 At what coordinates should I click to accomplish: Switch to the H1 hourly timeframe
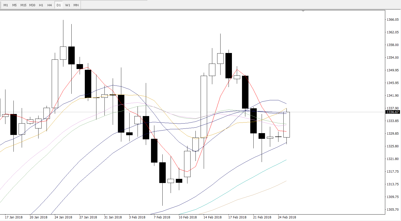click(41, 5)
